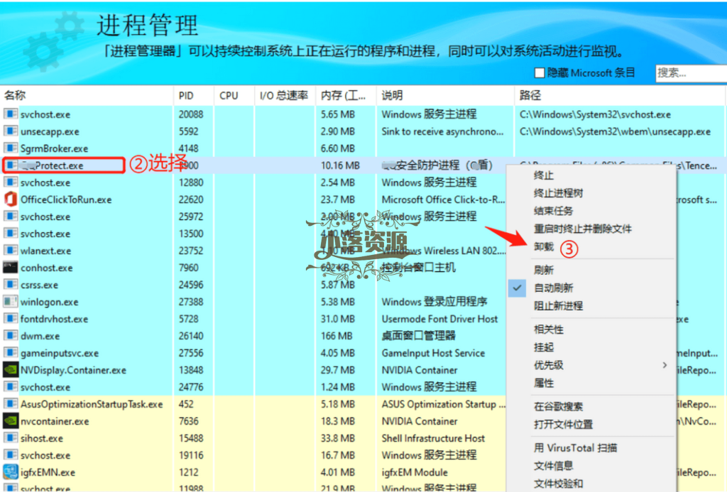Choose 在谷歌搜索 menu entry

(x=558, y=407)
